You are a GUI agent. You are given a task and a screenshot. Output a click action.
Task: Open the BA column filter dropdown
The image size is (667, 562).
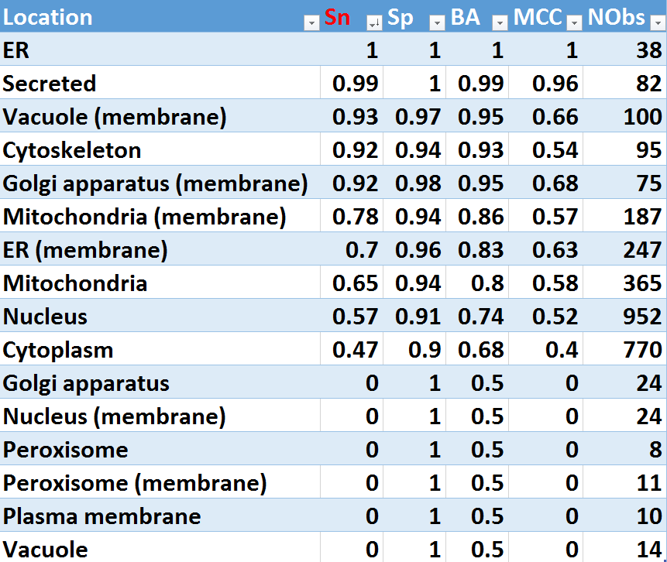point(500,23)
